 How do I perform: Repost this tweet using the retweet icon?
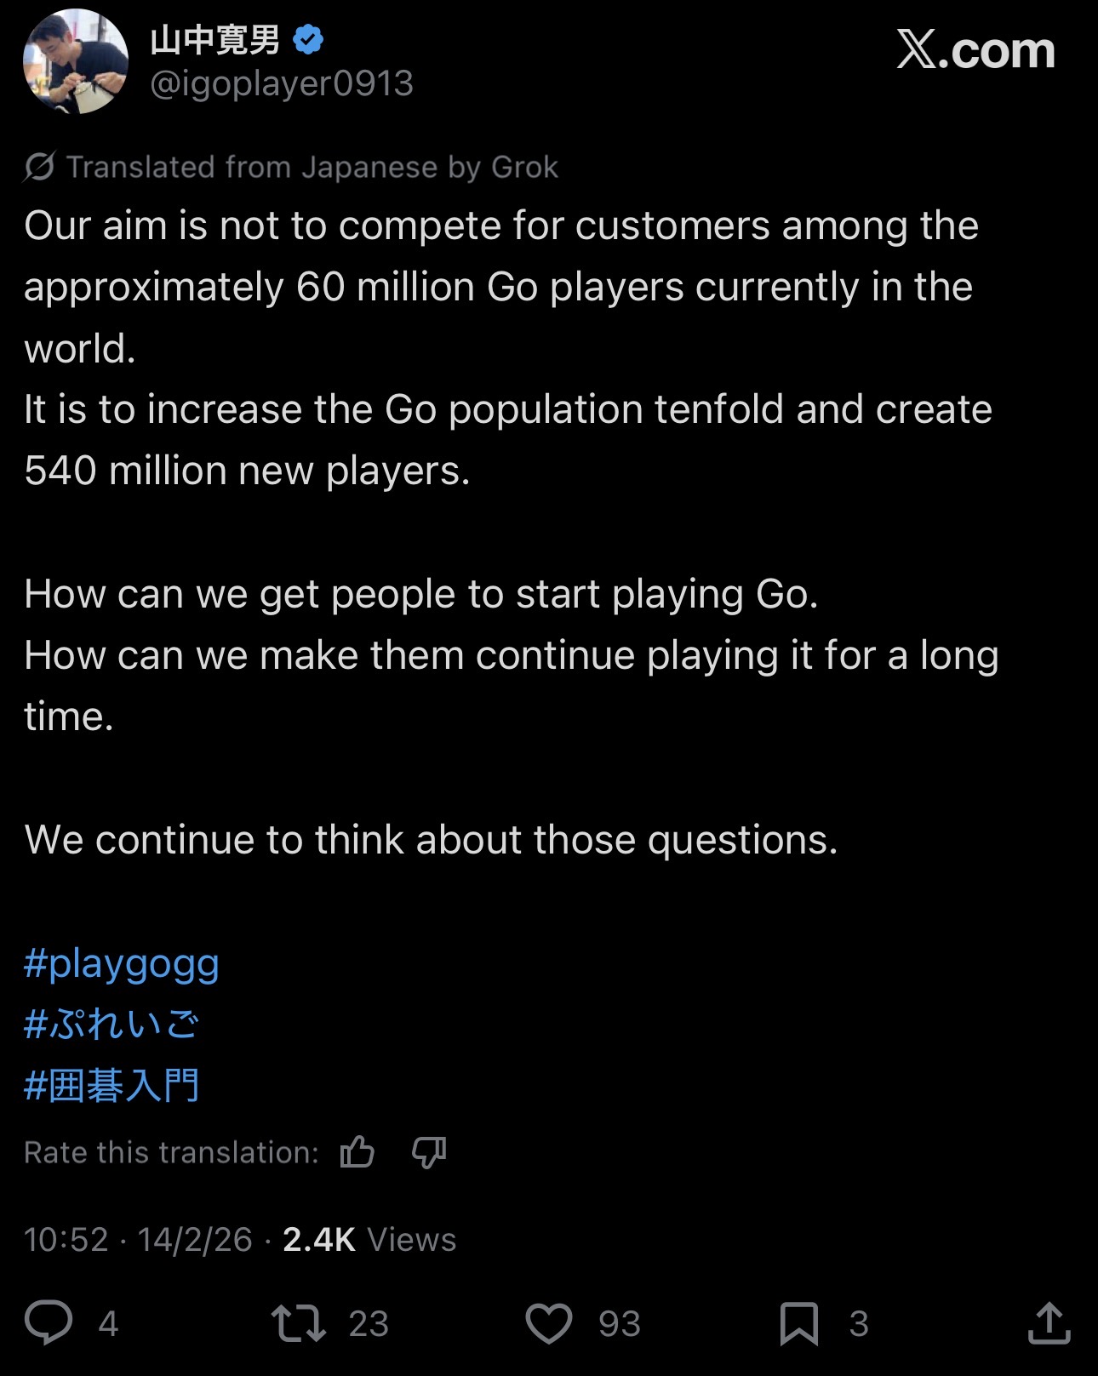(x=298, y=1323)
